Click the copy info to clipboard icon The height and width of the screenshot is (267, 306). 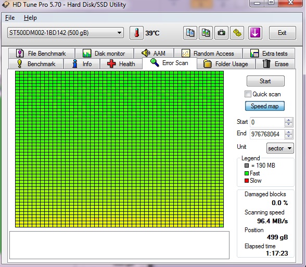(x=190, y=33)
